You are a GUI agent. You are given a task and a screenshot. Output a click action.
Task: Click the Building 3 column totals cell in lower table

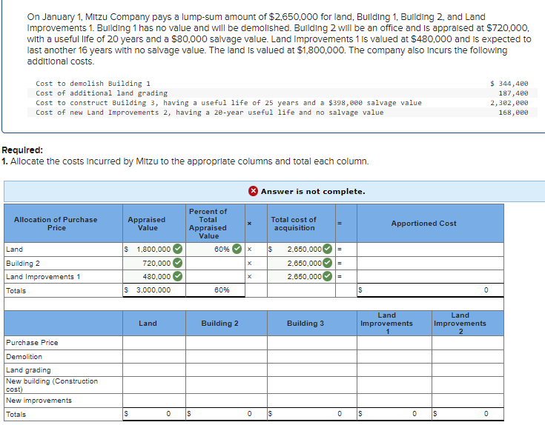(x=311, y=414)
